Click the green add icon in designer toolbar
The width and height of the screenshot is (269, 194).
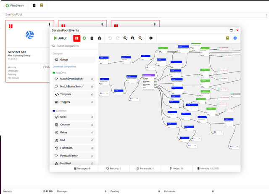84,38
